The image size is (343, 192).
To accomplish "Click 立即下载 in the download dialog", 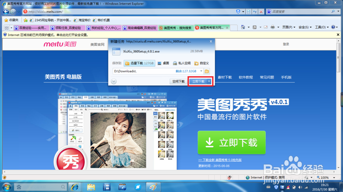I will (198, 81).
